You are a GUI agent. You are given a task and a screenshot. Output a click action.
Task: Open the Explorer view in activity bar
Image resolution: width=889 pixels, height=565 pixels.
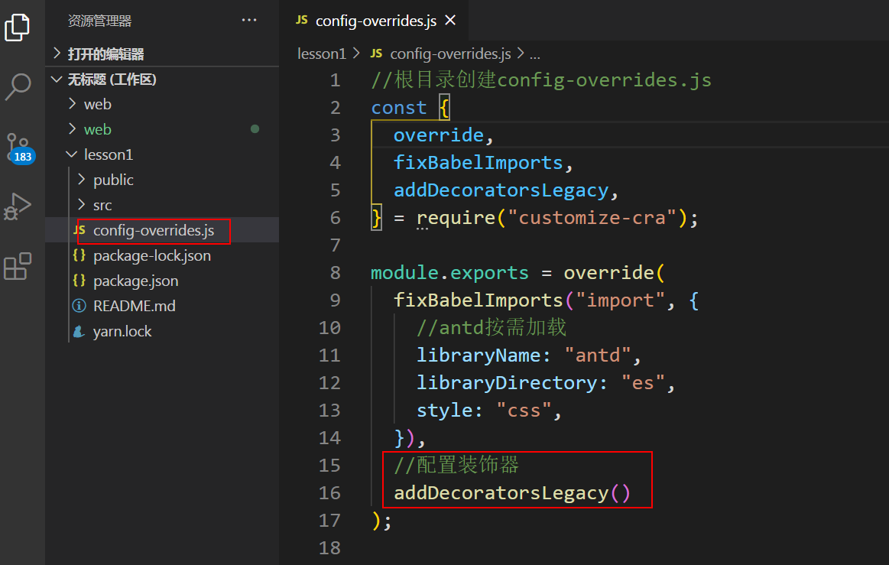coord(18,27)
